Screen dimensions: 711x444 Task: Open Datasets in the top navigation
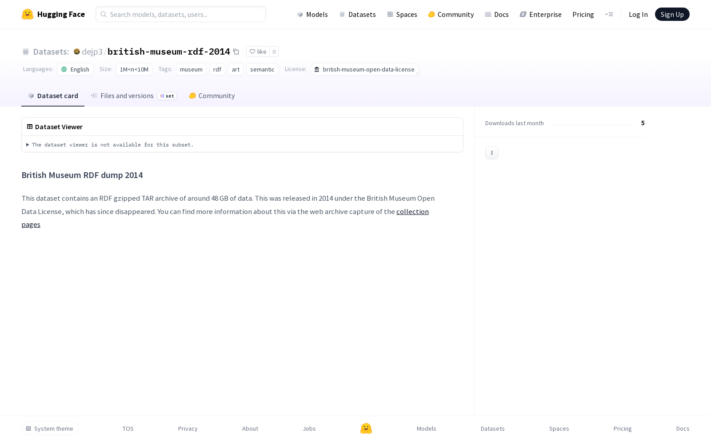pos(357,14)
